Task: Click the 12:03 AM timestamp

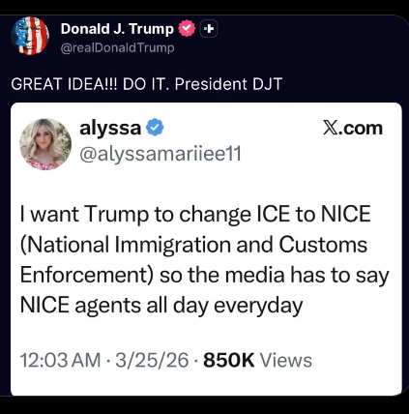Action: tap(60, 360)
